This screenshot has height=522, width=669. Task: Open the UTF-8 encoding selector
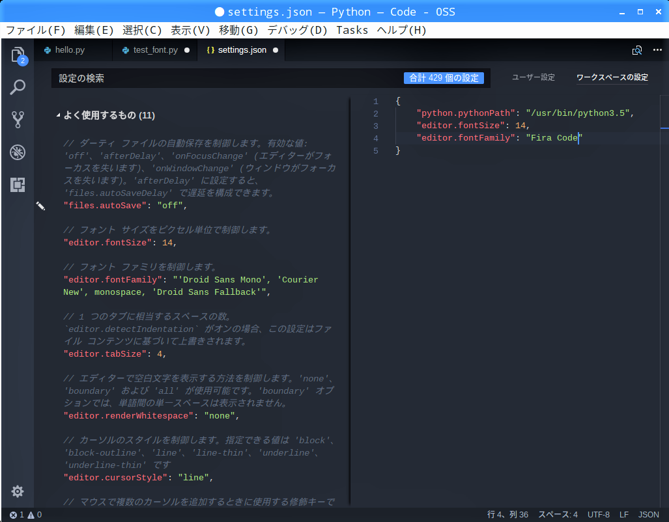click(598, 515)
